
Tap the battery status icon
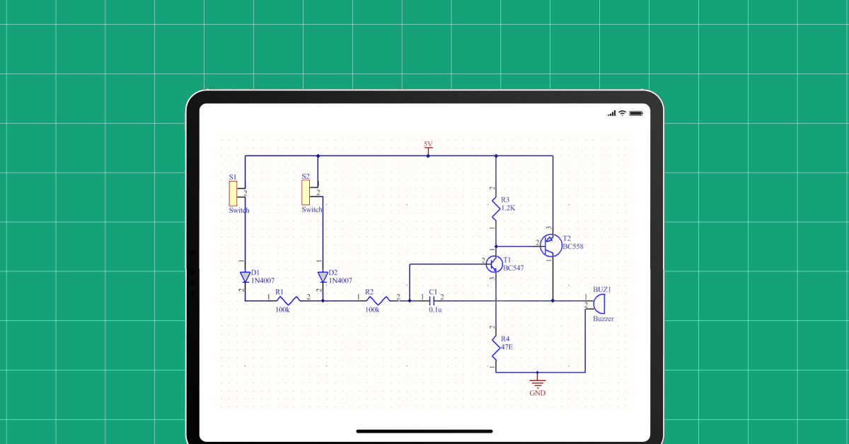(636, 113)
